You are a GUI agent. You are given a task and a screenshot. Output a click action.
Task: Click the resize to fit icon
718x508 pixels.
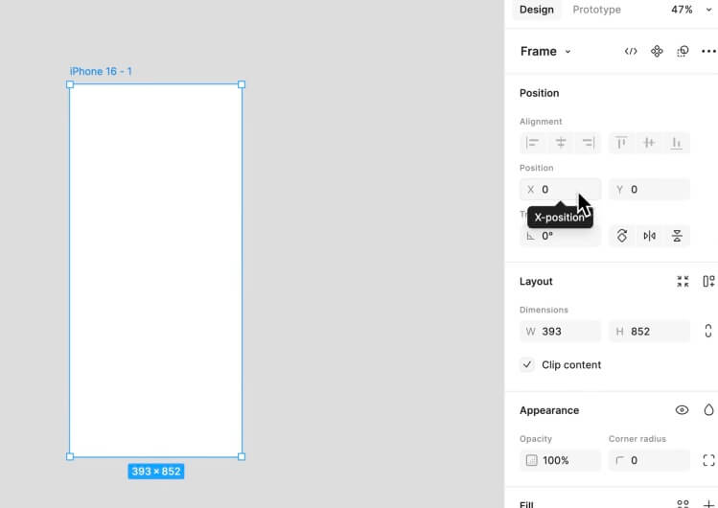[x=683, y=282]
